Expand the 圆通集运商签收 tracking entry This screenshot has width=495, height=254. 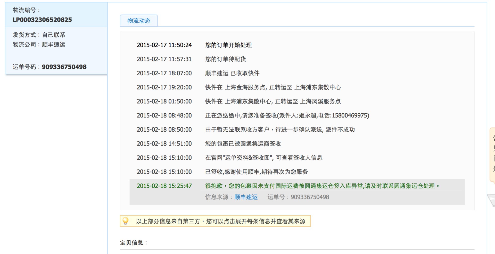coord(243,144)
